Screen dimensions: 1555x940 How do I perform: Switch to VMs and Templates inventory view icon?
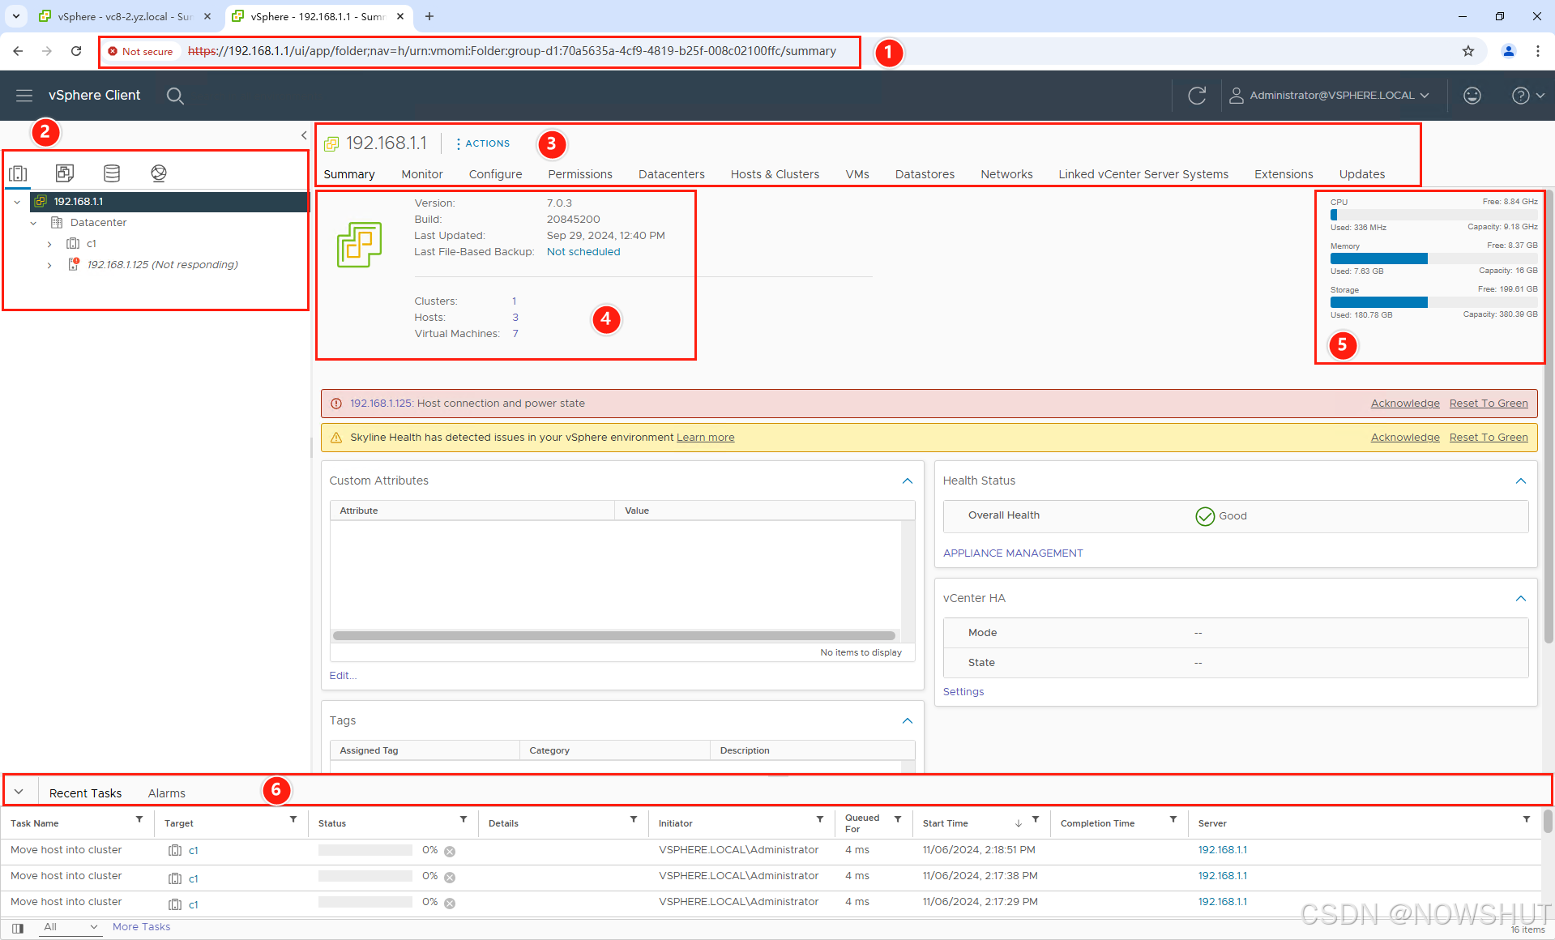point(65,173)
